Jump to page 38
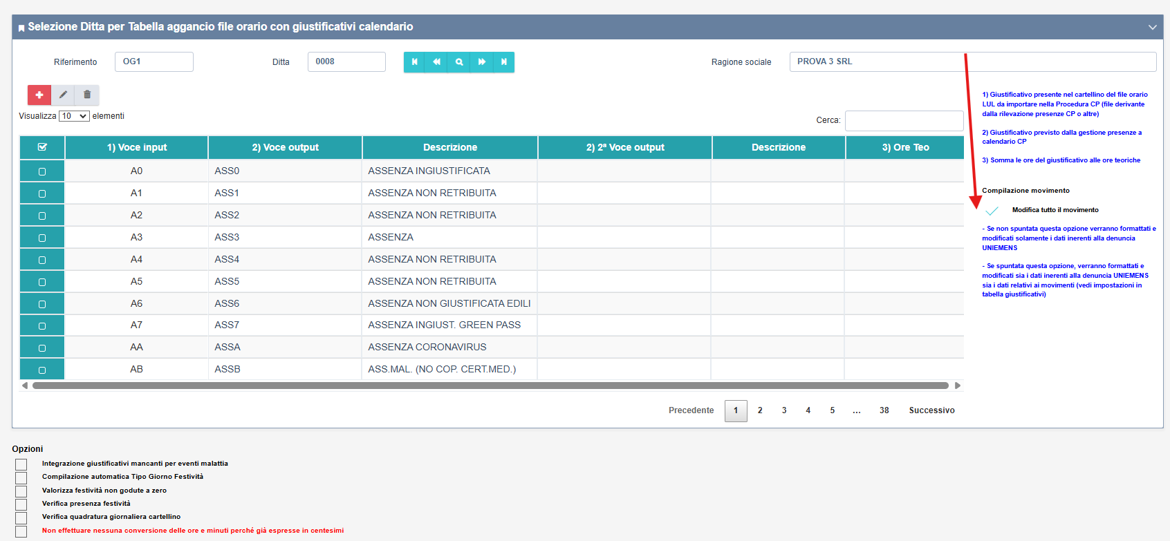Viewport: 1170px width, 541px height. click(x=884, y=410)
